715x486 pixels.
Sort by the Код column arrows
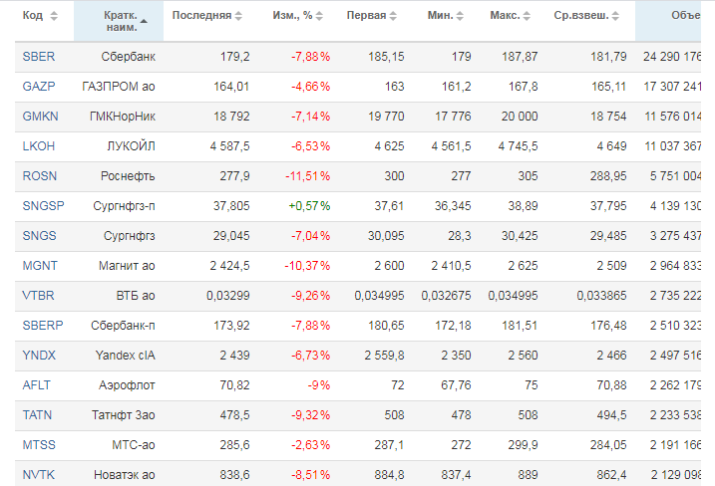tap(54, 16)
